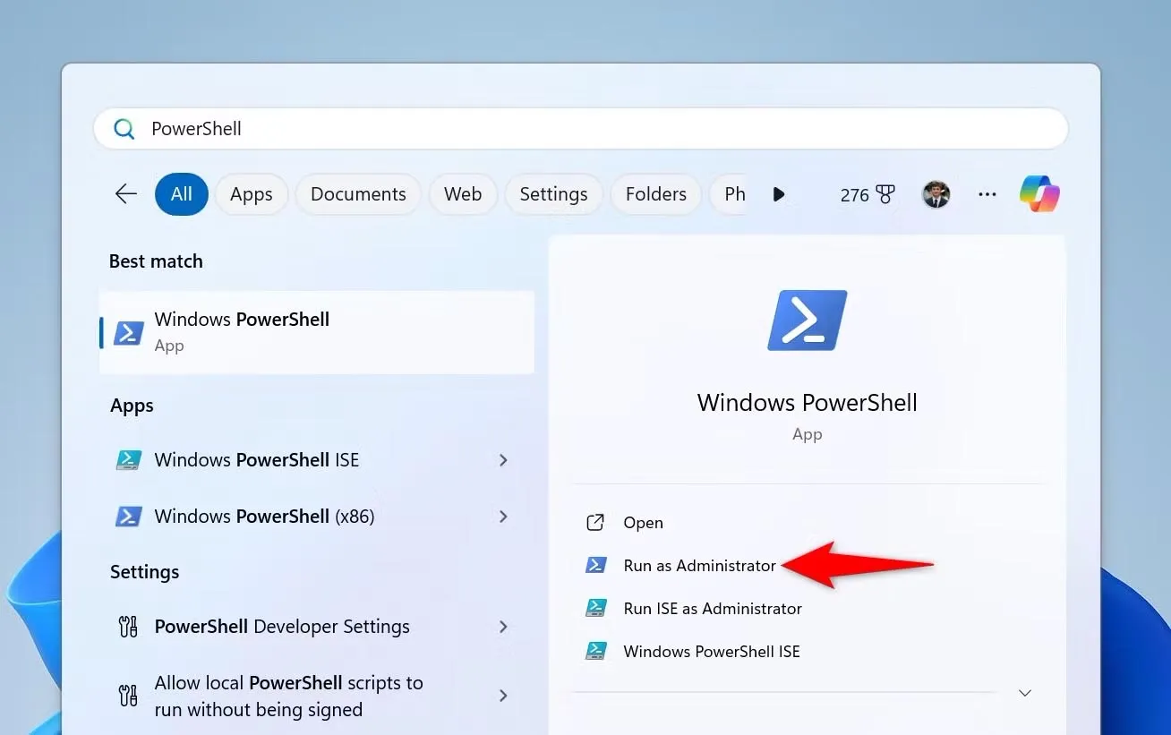Show more filters with play arrow

coord(778,194)
